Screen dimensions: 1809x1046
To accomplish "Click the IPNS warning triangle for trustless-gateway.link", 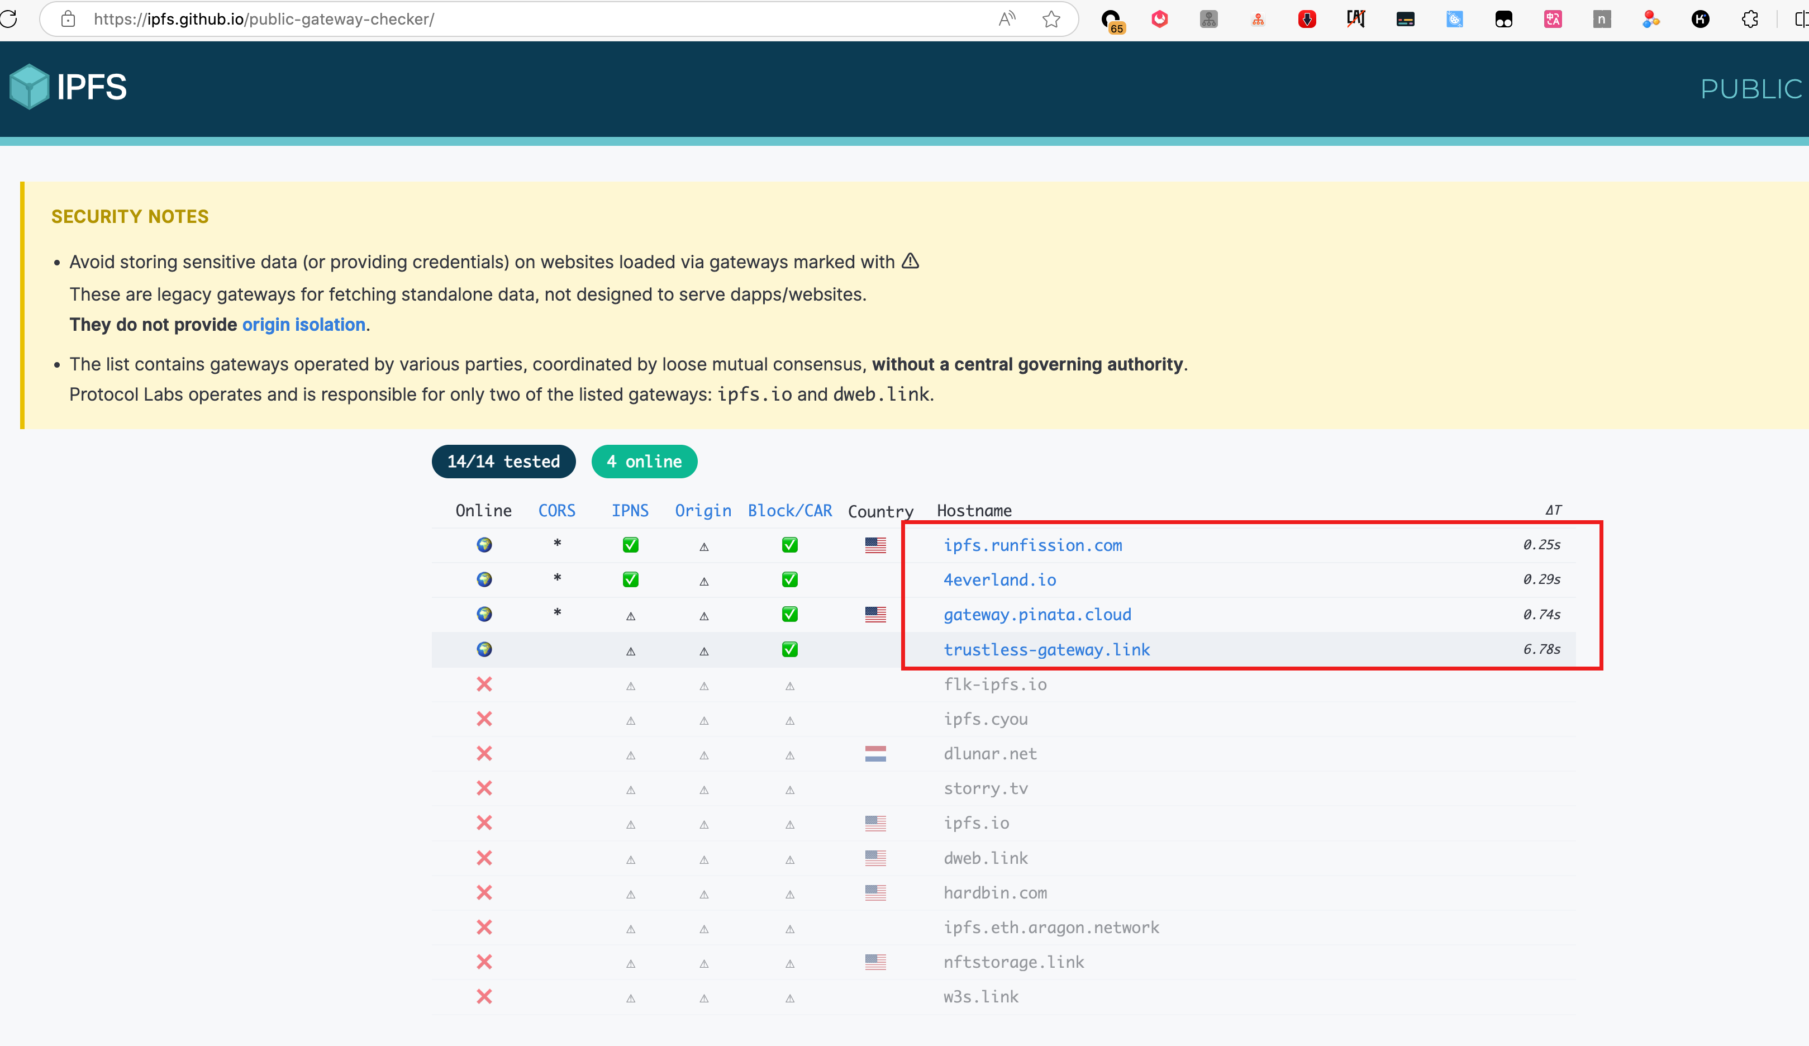I will (631, 651).
